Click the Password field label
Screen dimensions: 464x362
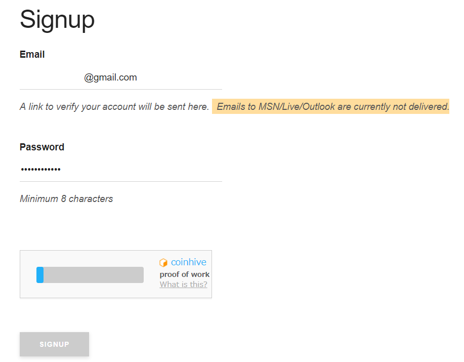coord(42,147)
